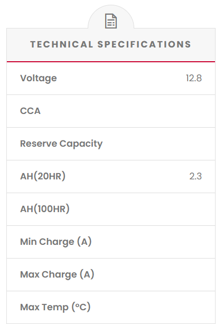Select the Max Temp (°C) row label
Image resolution: width=224 pixels, height=324 pixels.
pos(55,307)
